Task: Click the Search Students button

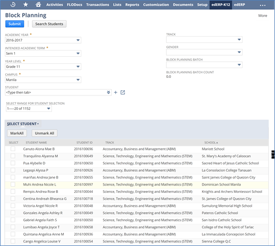Action: pos(49,24)
